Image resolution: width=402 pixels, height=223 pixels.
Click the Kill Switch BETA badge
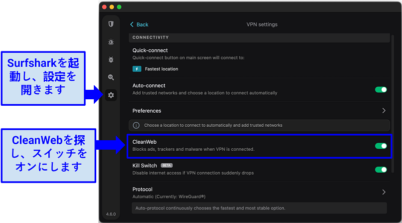point(167,165)
